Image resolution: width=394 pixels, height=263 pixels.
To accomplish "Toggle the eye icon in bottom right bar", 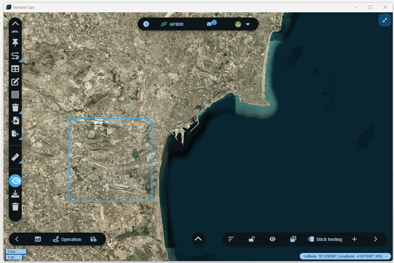I will [x=272, y=239].
